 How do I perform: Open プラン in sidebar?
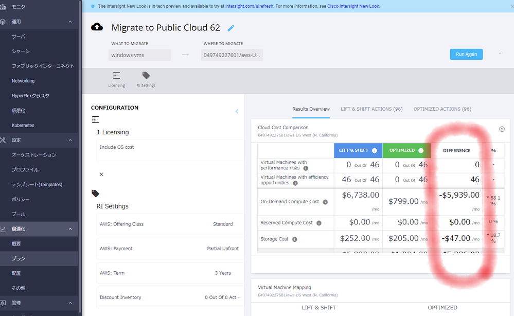click(39, 259)
